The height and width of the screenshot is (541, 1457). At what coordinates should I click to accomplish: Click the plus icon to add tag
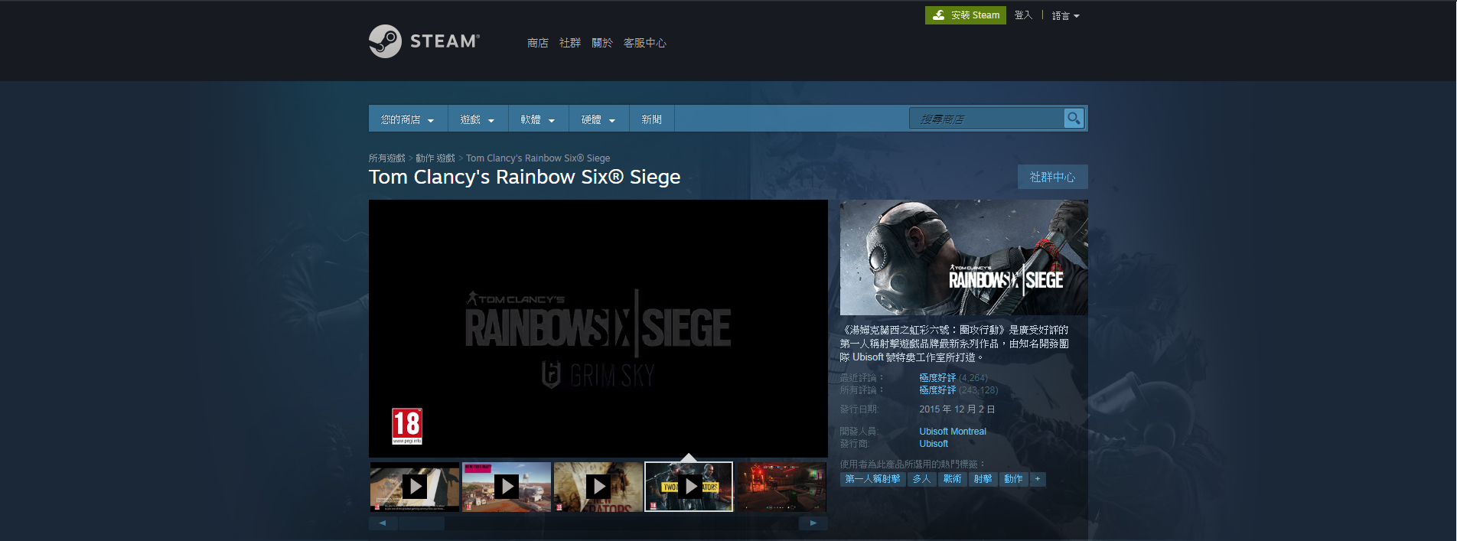pos(1037,479)
